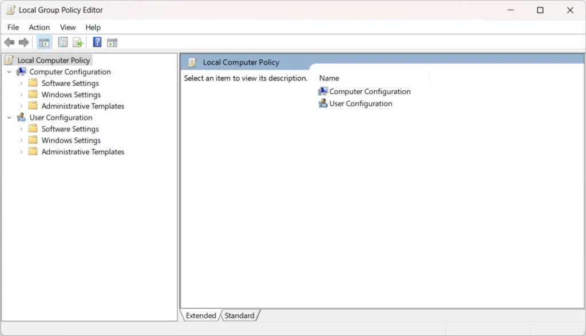This screenshot has width=586, height=336.
Task: Expand Administrative Templates under User Configuration
Action: pyautogui.click(x=21, y=152)
